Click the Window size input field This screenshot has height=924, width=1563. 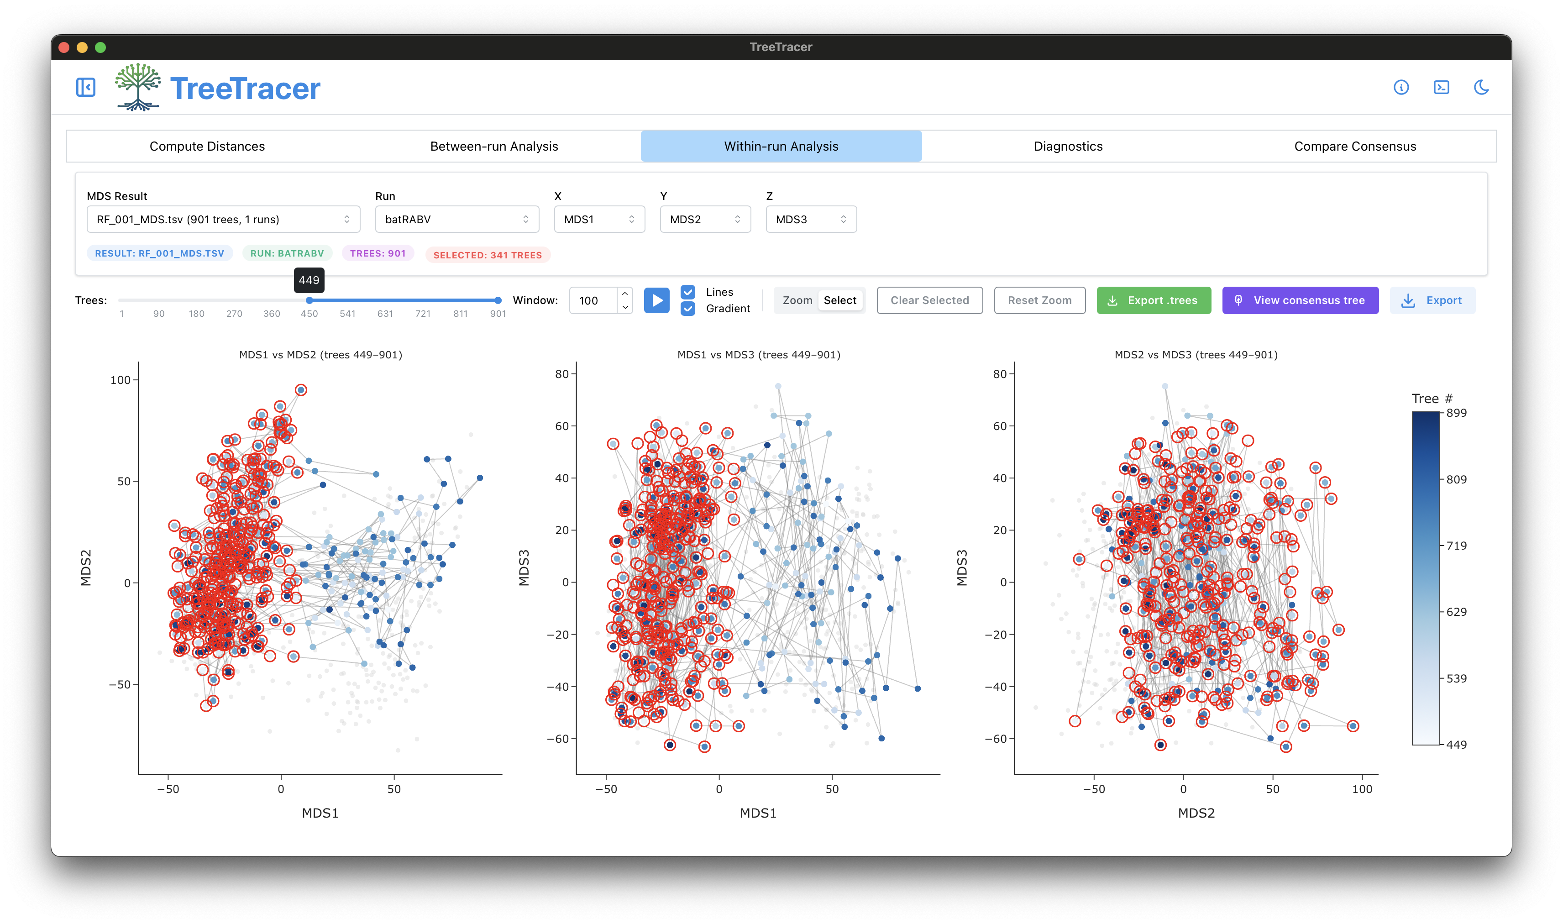click(594, 301)
